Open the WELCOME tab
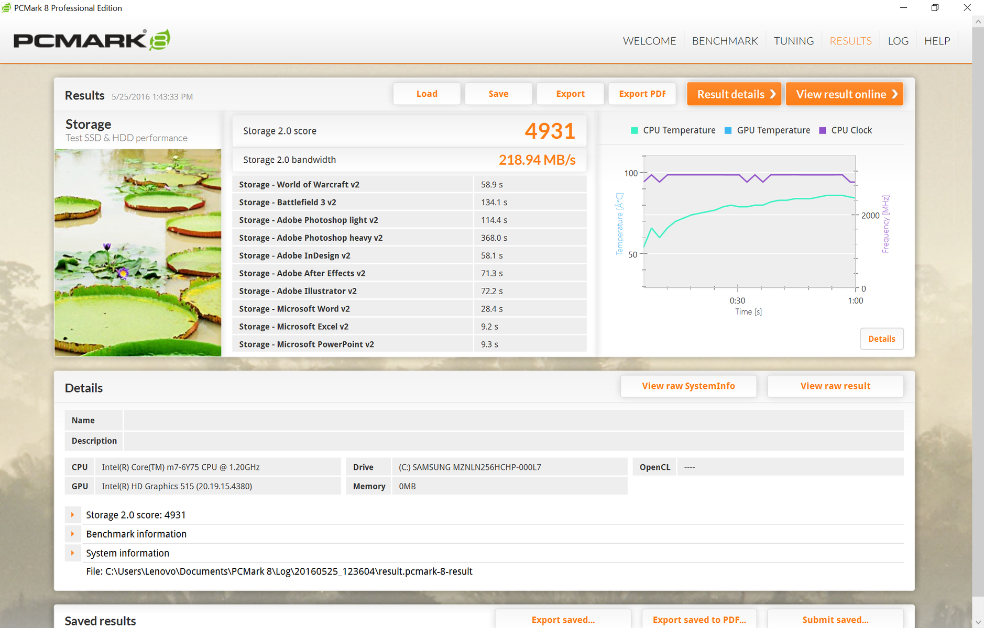This screenshot has height=628, width=984. click(x=649, y=41)
